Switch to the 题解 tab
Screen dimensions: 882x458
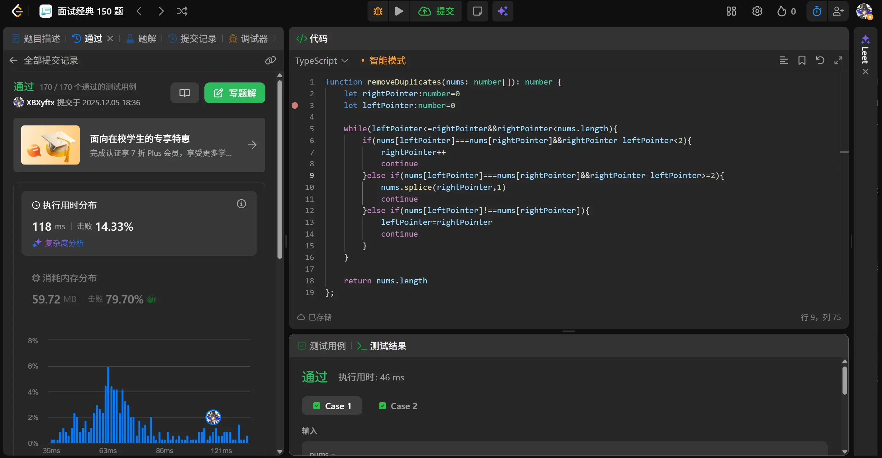[x=141, y=38]
